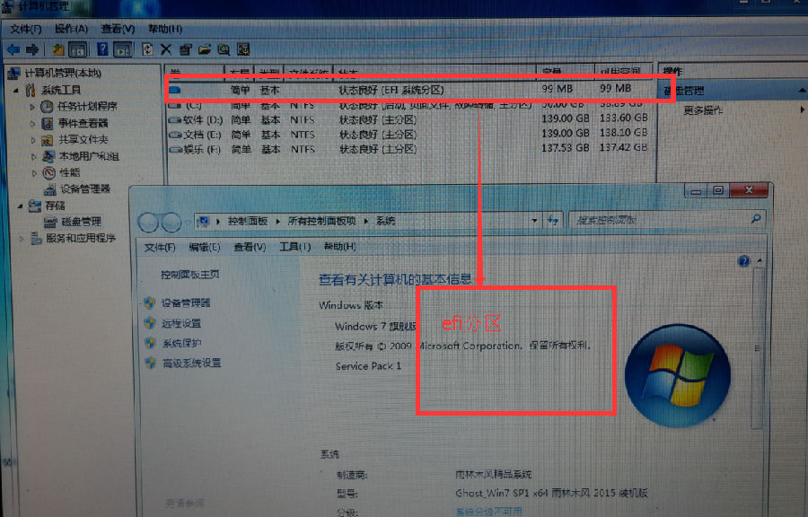Image resolution: width=808 pixels, height=517 pixels.
Task: Collapse the 系统工具 tree node
Action: click(x=16, y=90)
